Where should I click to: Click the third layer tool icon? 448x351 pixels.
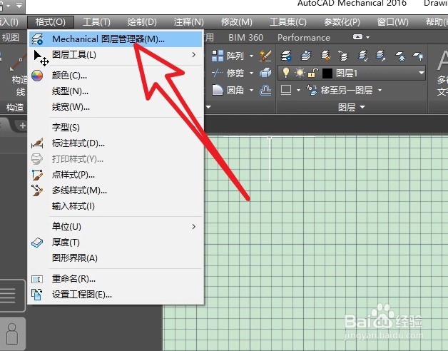[x=325, y=56]
